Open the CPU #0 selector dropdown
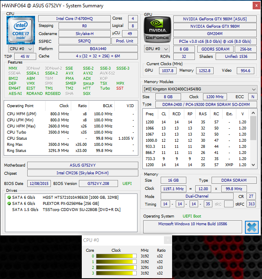Image resolution: width=262 pixels, height=279 pixels. (x=21, y=49)
